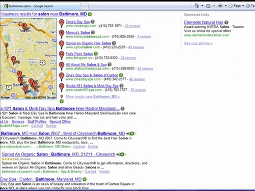This screenshot has height=191, width=255.
Task: Click the green rating icon below 'More results near Baltimore'
Action: coord(61,101)
